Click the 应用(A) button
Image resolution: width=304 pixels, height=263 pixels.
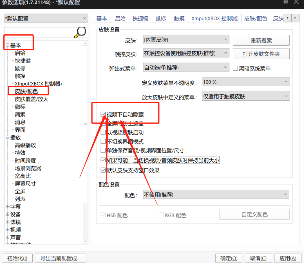288,258
